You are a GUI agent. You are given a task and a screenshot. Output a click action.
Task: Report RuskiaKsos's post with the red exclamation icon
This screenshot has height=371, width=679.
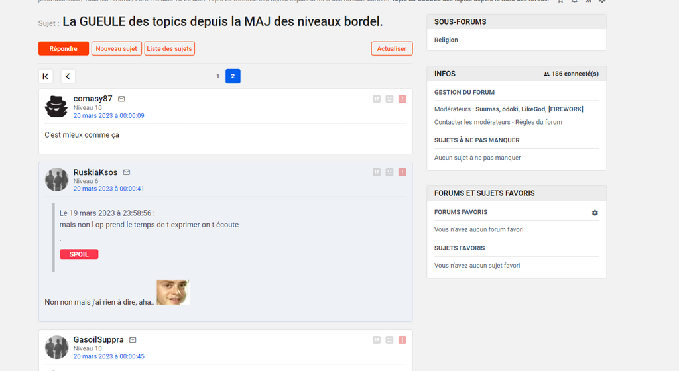click(402, 172)
